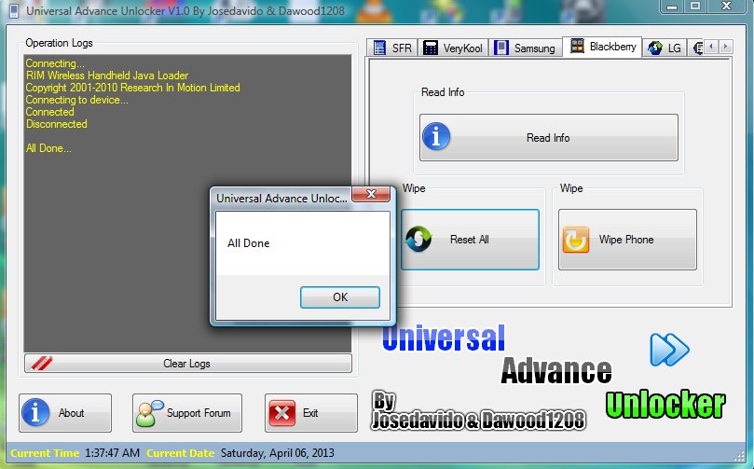Click OK in the All Done dialog
Image resolution: width=754 pixels, height=469 pixels.
pyautogui.click(x=340, y=297)
